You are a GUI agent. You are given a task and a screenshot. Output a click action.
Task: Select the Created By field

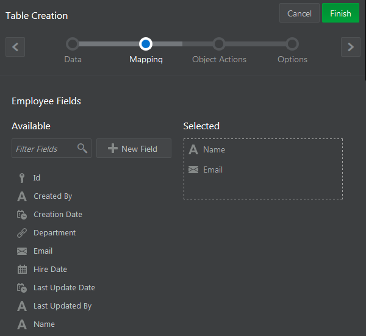point(53,196)
